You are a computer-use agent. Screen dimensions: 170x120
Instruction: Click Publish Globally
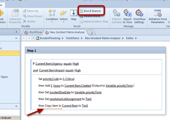click(x=116, y=16)
